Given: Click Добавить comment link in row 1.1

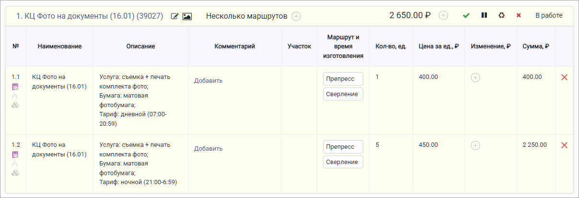Looking at the screenshot, I should [208, 80].
